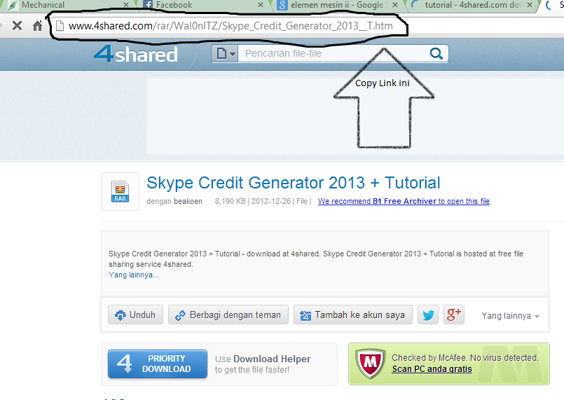Image resolution: width=564 pixels, height=400 pixels.
Task: Click the Unduh download button
Action: [x=136, y=315]
